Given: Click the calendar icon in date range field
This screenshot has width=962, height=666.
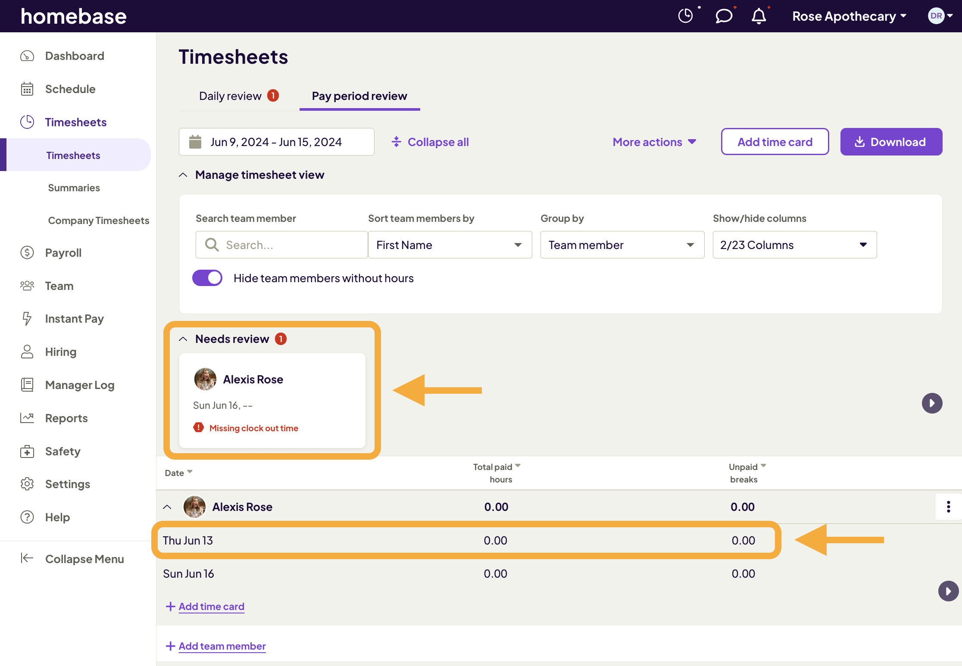Looking at the screenshot, I should coord(195,142).
